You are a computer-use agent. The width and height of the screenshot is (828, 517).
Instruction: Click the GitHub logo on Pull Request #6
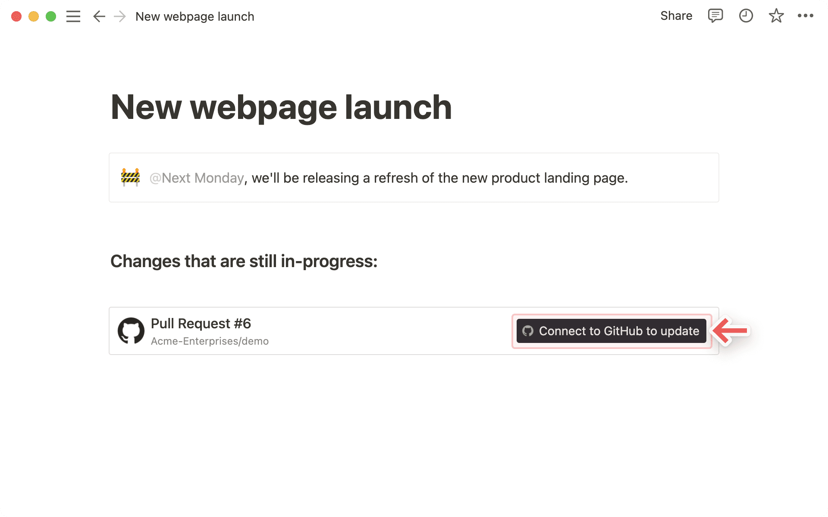(x=131, y=330)
